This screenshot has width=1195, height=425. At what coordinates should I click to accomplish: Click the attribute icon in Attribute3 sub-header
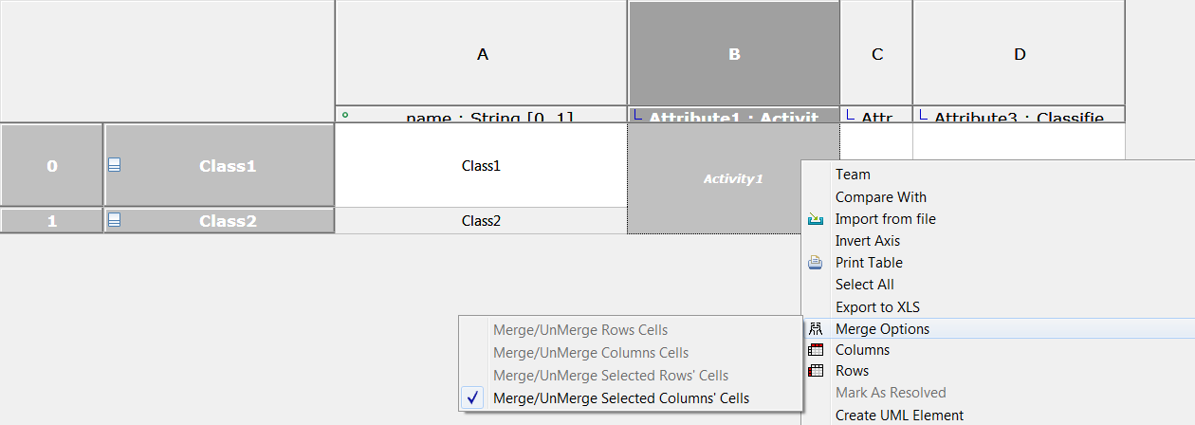924,116
